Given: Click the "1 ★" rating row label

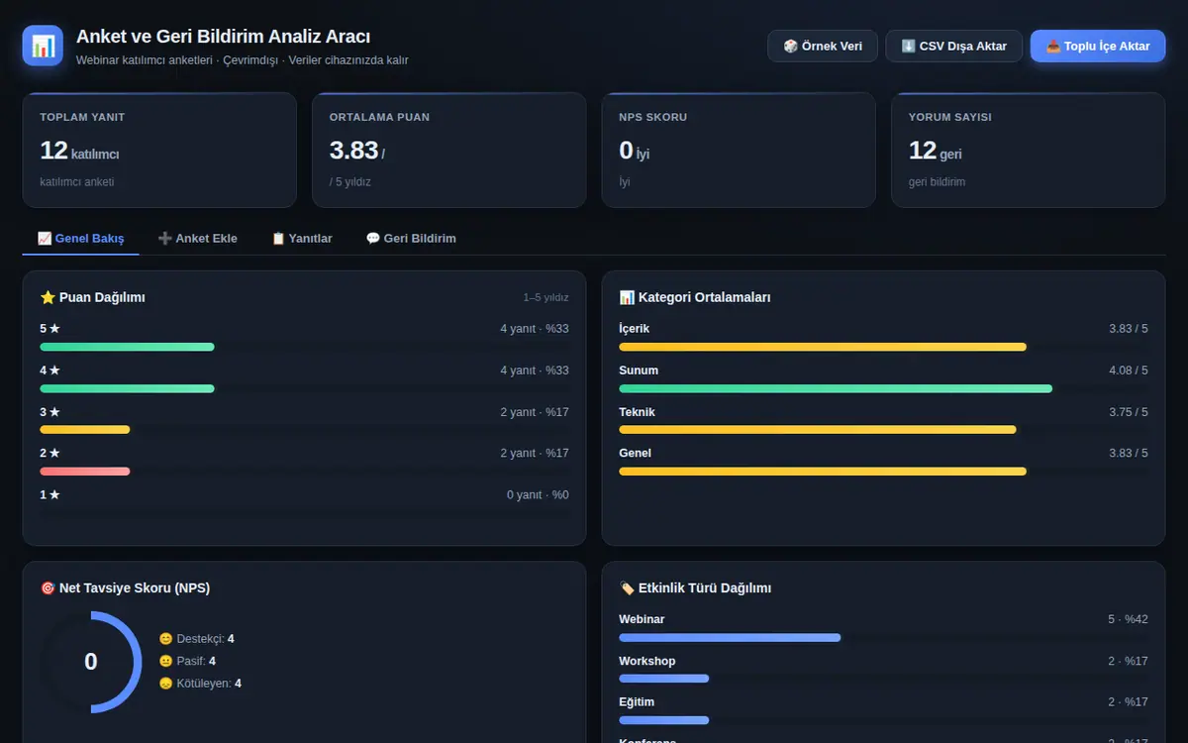Looking at the screenshot, I should pos(50,495).
